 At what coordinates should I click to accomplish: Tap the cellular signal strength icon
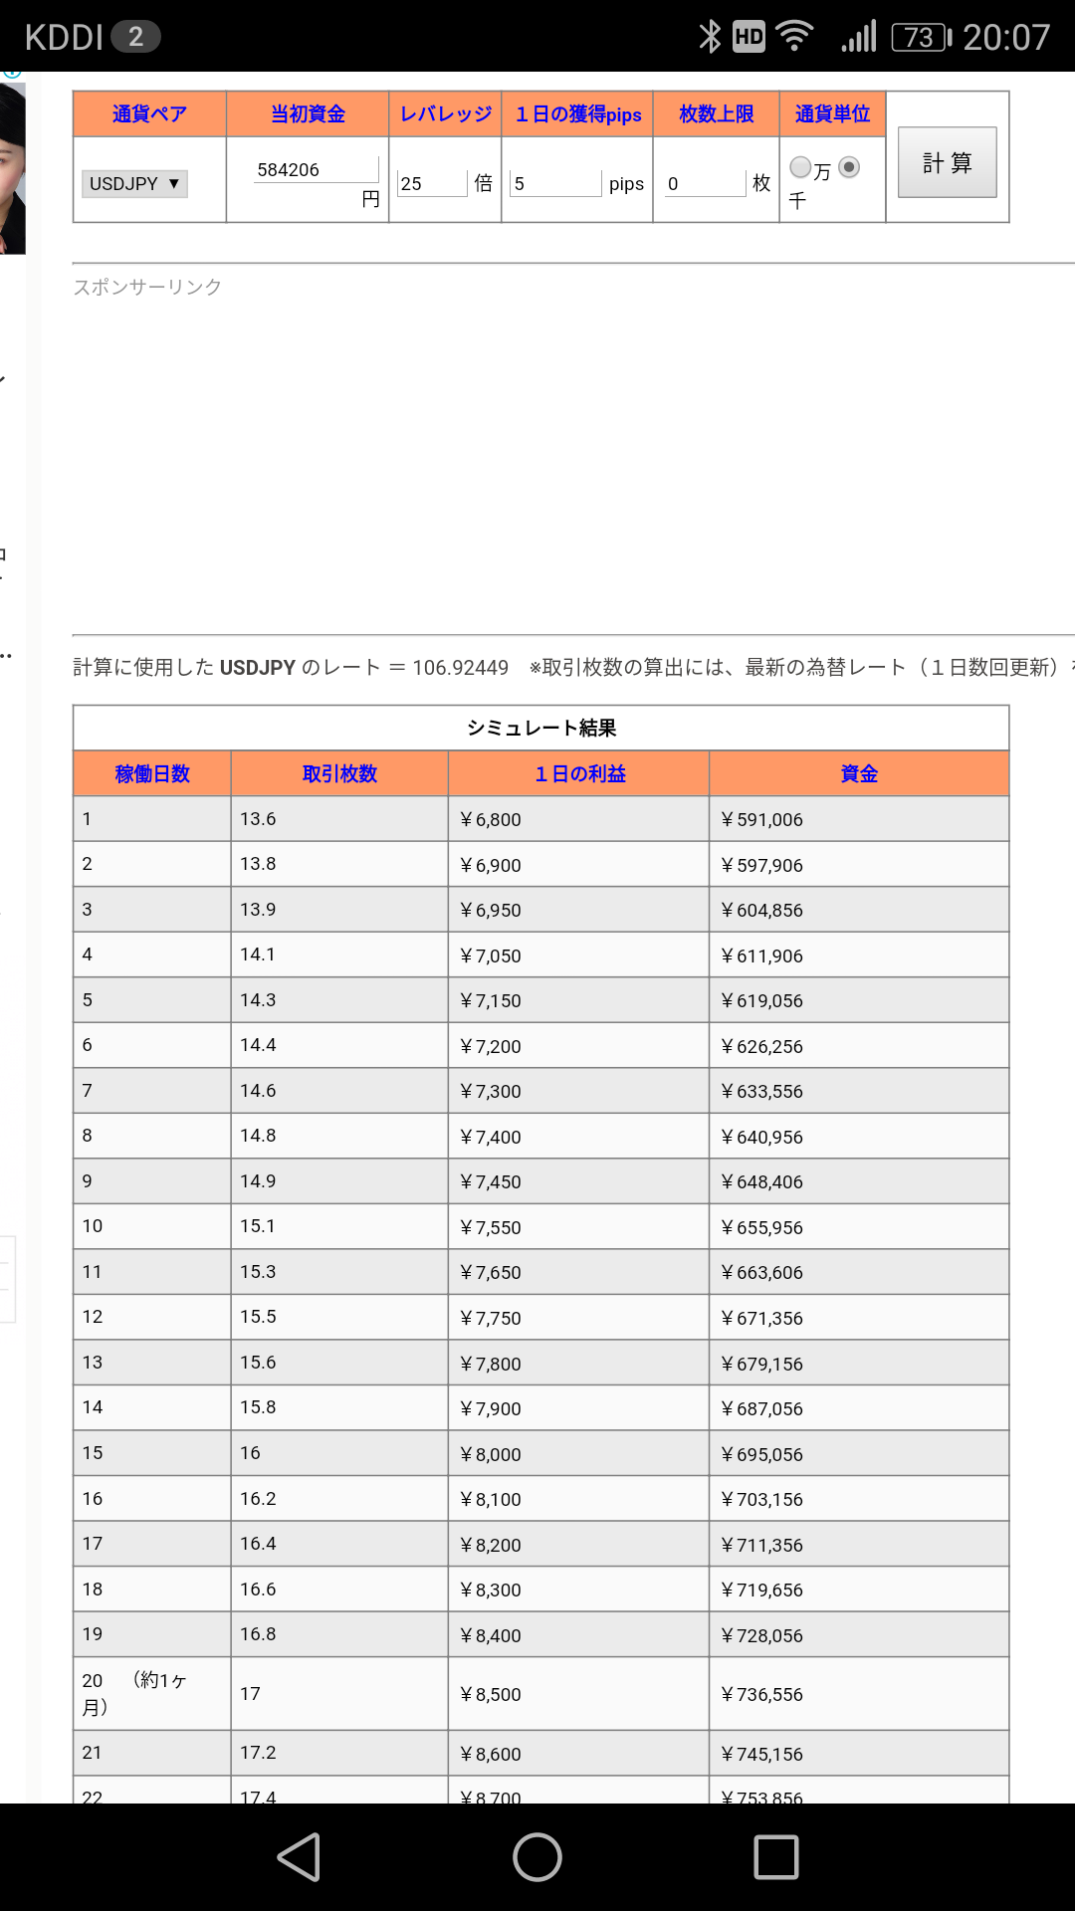(x=859, y=37)
